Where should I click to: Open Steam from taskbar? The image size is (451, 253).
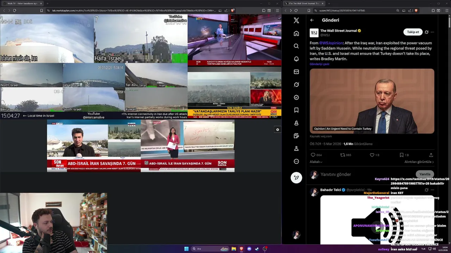pos(257,249)
